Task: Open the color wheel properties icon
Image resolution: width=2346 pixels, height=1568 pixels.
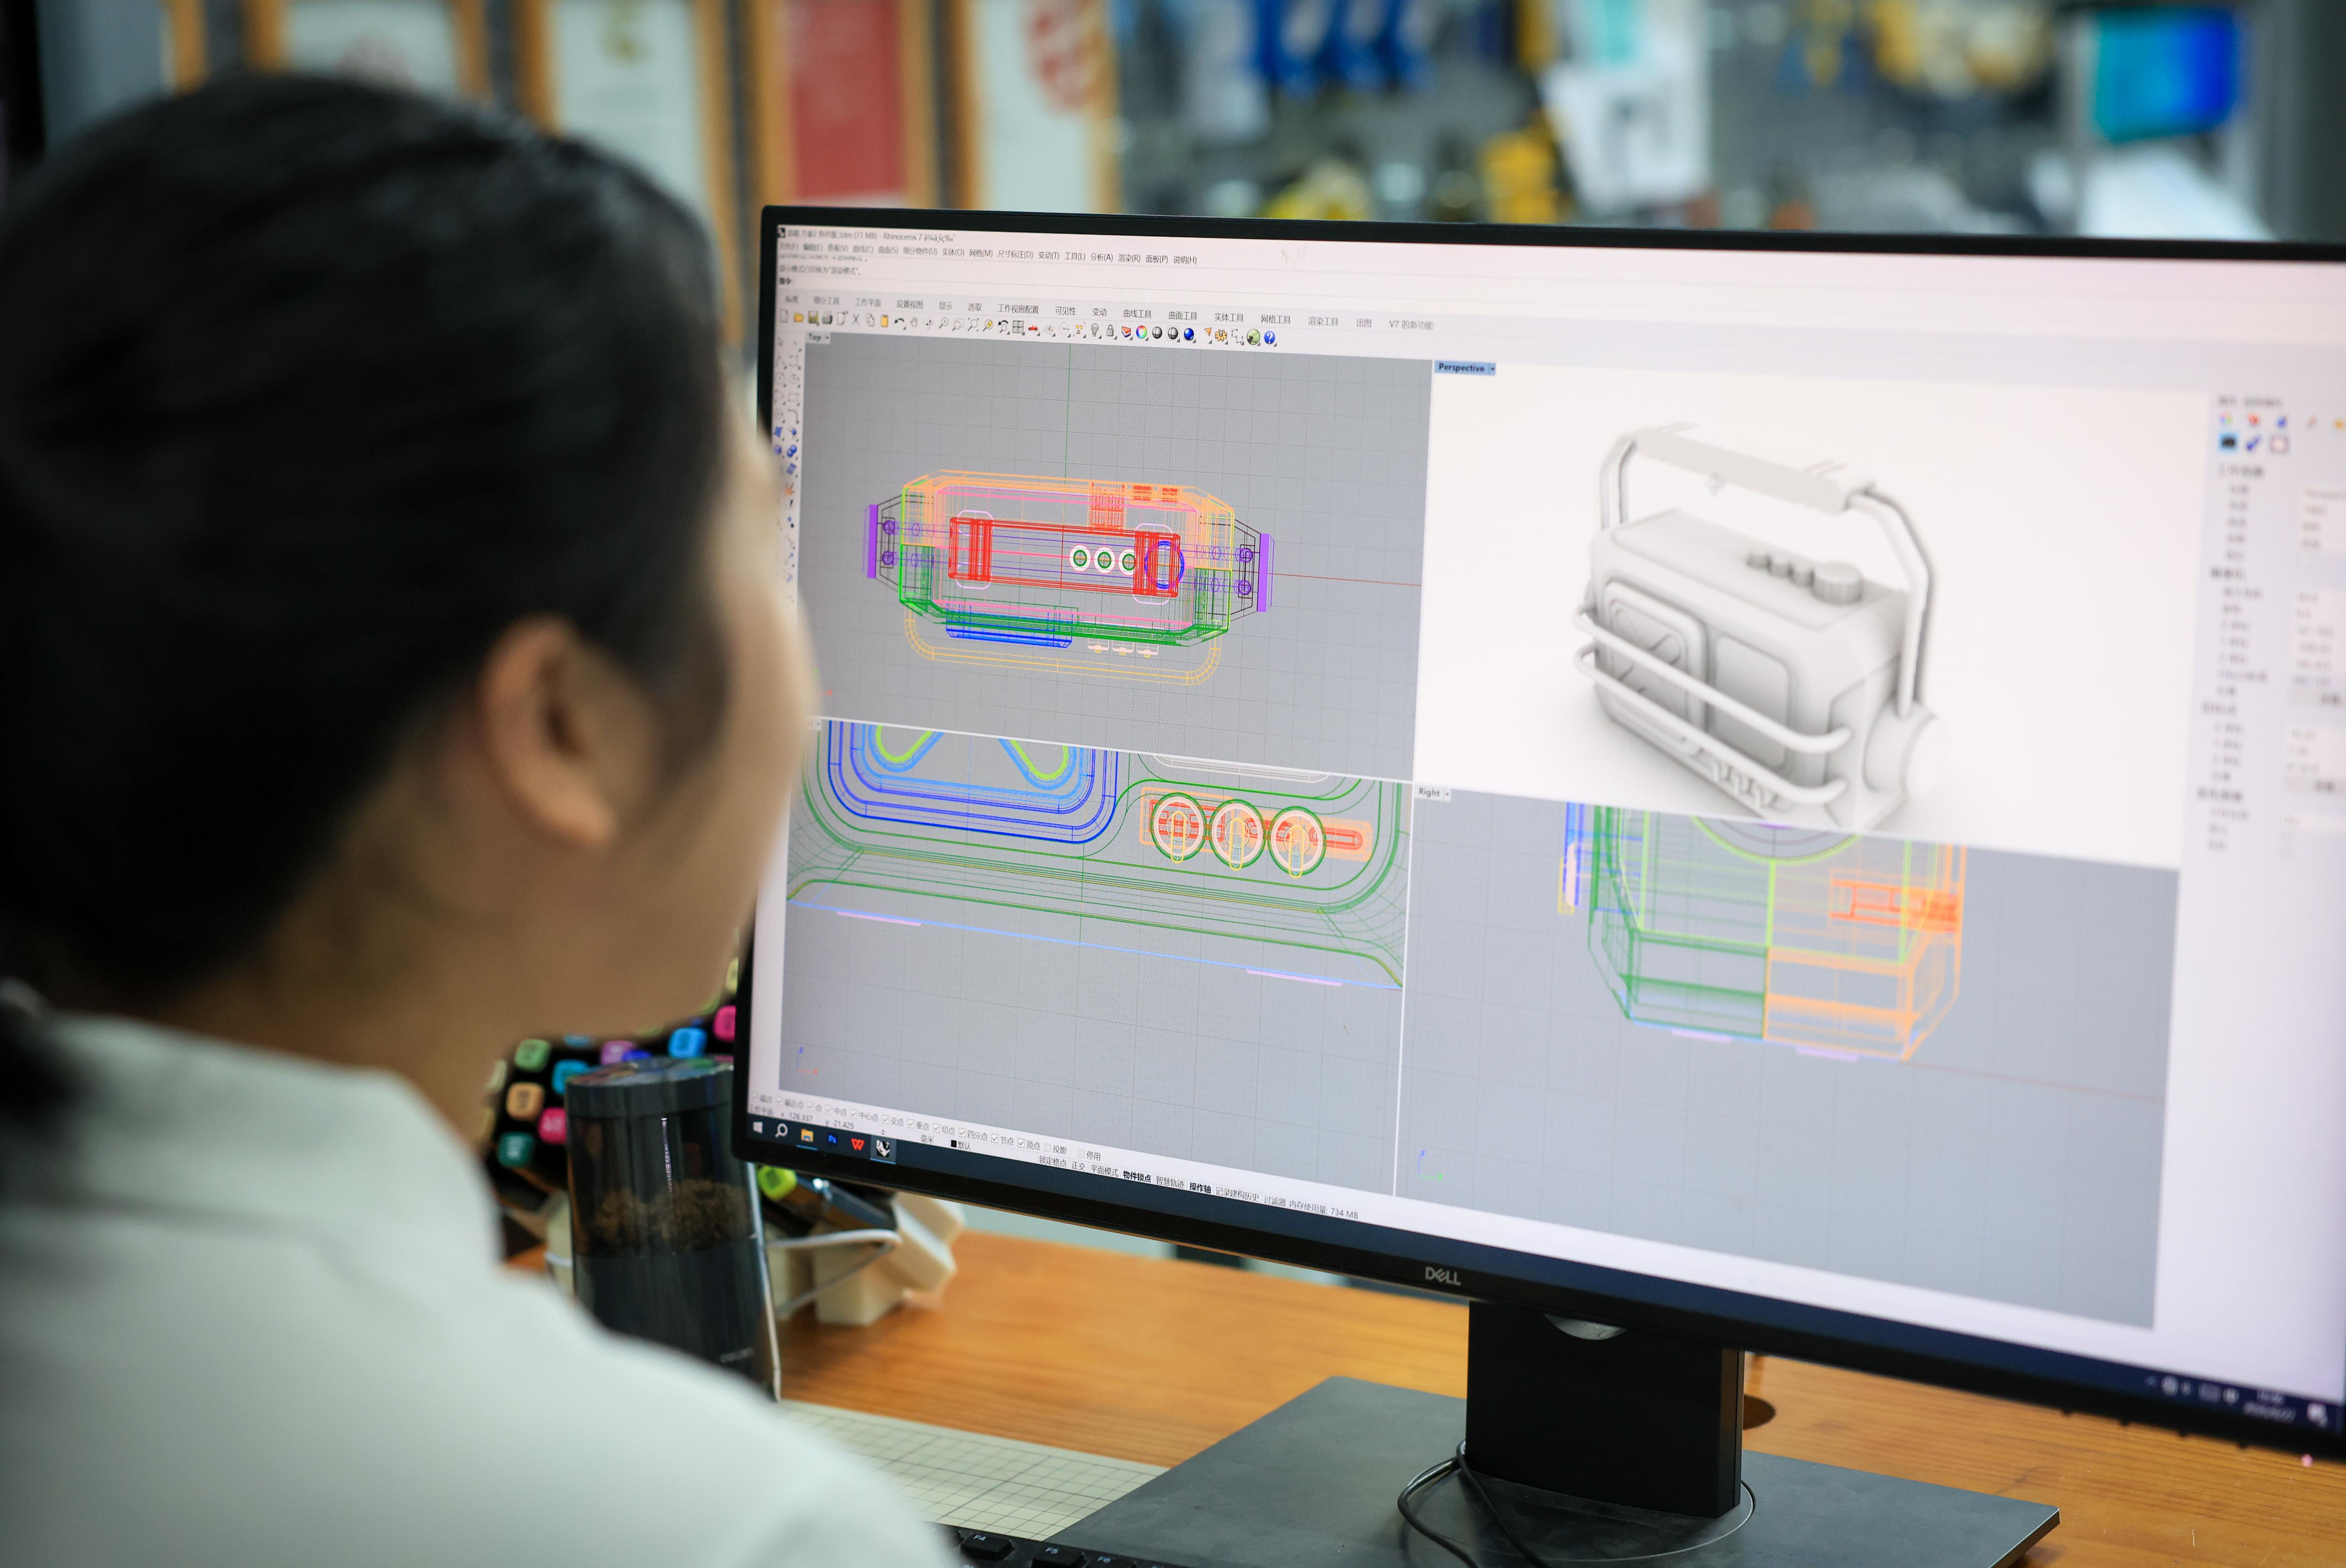Action: [1141, 332]
